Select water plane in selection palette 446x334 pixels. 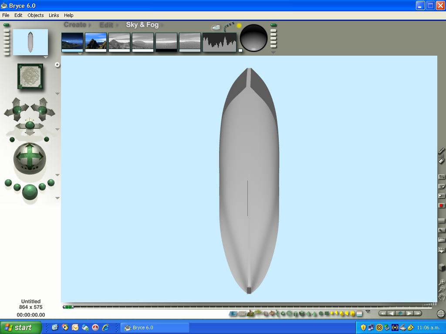(233, 314)
